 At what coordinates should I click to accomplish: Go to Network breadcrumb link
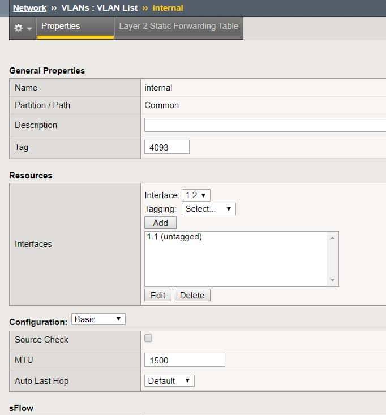[29, 8]
